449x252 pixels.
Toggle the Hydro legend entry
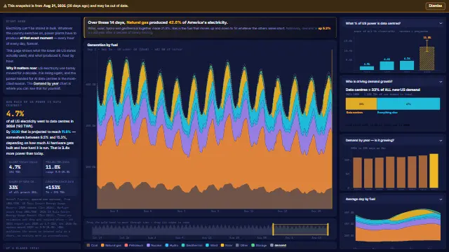(x=172, y=245)
